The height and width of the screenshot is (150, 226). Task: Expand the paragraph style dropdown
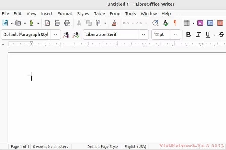55,34
